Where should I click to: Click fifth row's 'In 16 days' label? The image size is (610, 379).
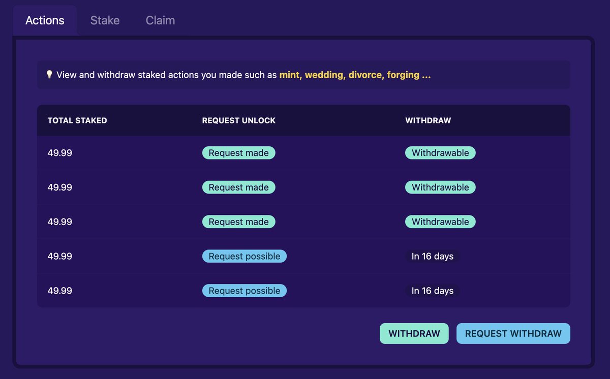coord(433,291)
